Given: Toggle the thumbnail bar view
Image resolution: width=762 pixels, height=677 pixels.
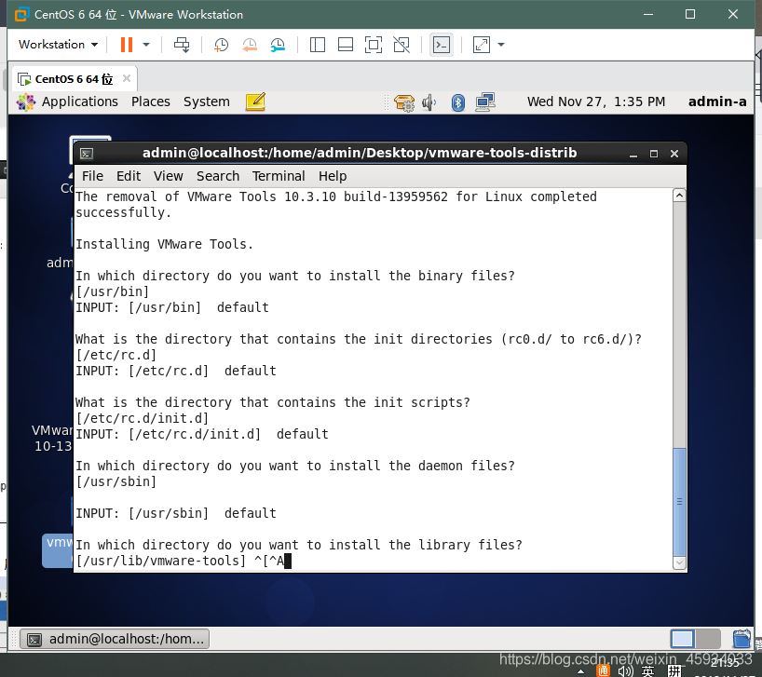Looking at the screenshot, I should tap(346, 45).
